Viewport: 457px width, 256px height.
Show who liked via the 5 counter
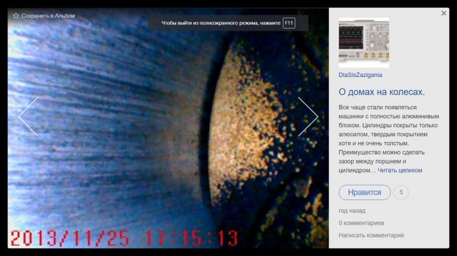coord(401,193)
